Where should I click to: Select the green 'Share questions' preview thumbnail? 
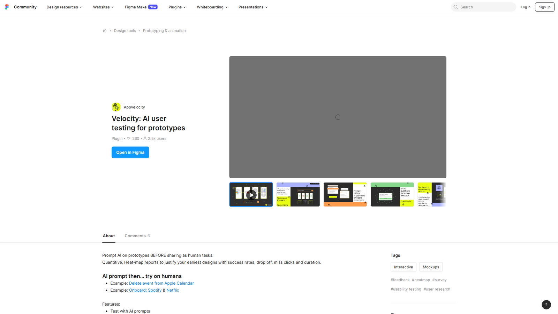(x=392, y=195)
